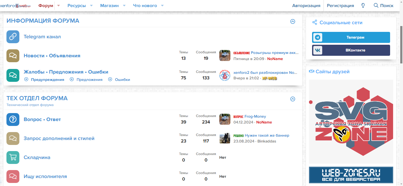Screen dimensions: 403x186
Task: Click the Вопрос • Ответ question mark icon
Action: click(x=13, y=120)
